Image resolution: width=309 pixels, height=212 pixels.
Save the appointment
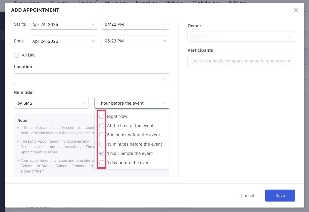280,195
